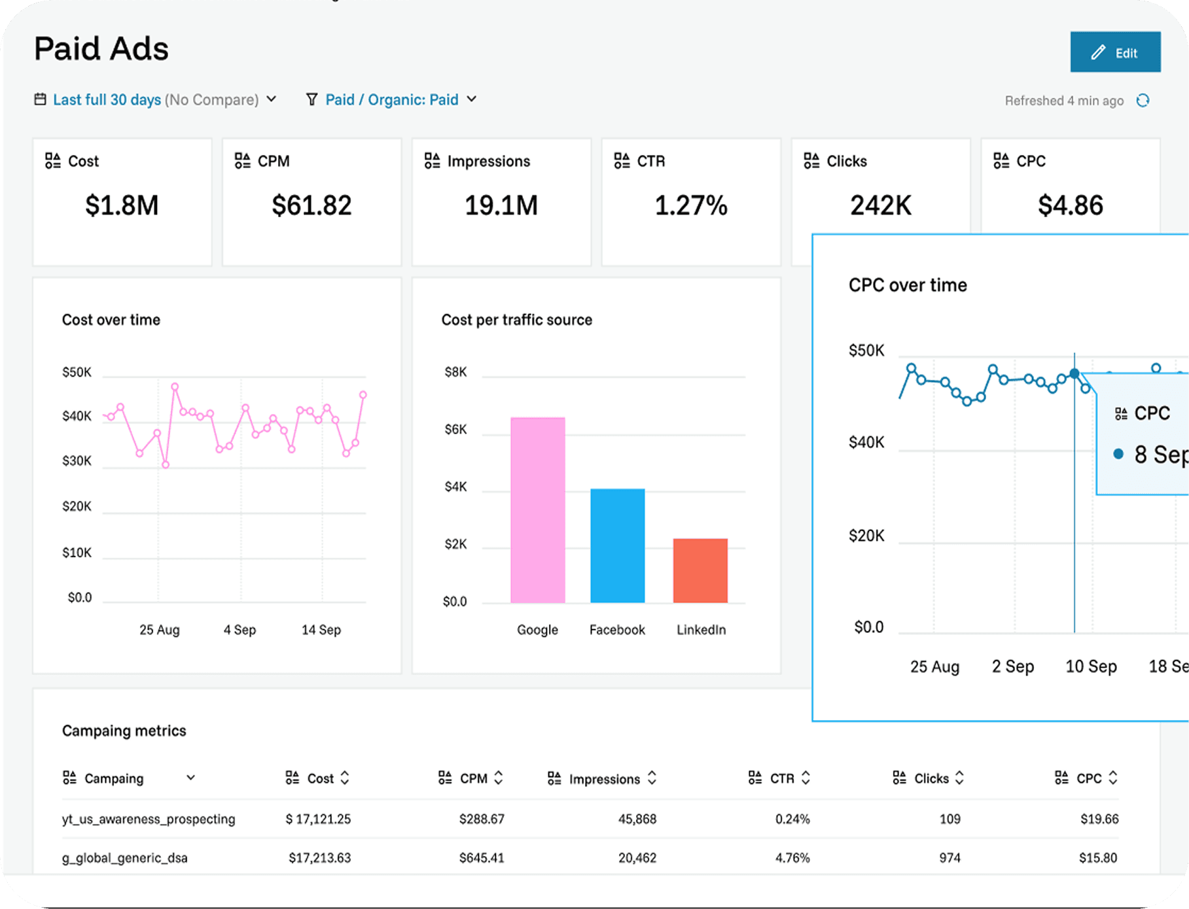Click the icon beside Campaing column header
This screenshot has height=909, width=1189.
(x=69, y=778)
